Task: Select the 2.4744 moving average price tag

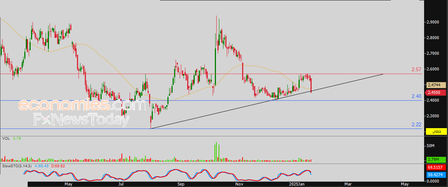Action: click(x=436, y=85)
